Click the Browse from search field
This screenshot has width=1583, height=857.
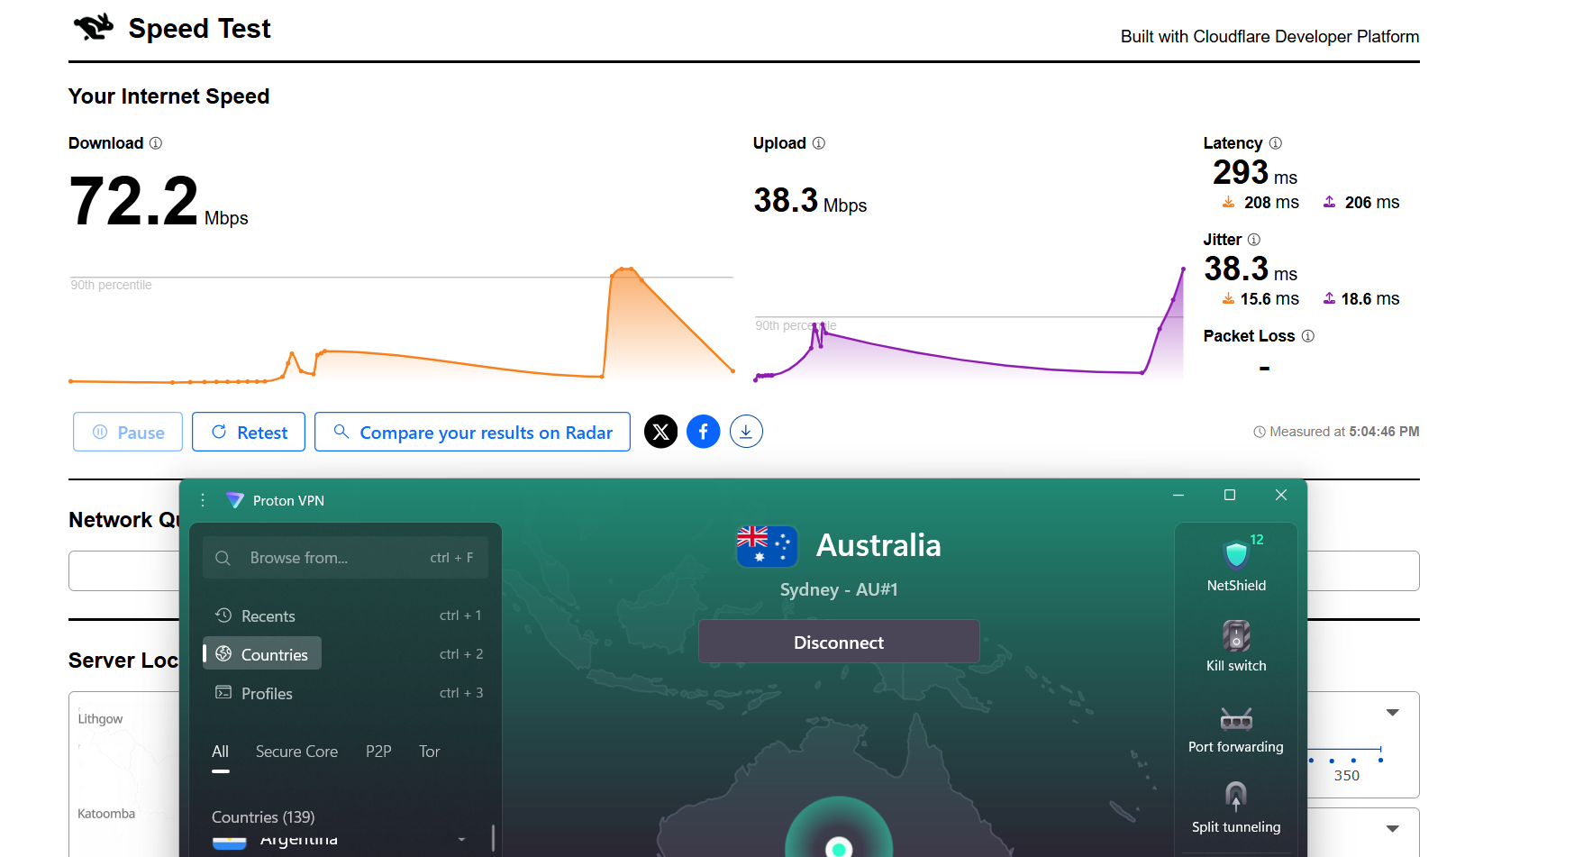click(345, 557)
